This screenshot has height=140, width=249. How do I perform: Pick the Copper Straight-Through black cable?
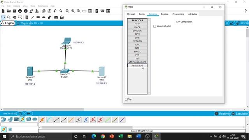[56, 120]
